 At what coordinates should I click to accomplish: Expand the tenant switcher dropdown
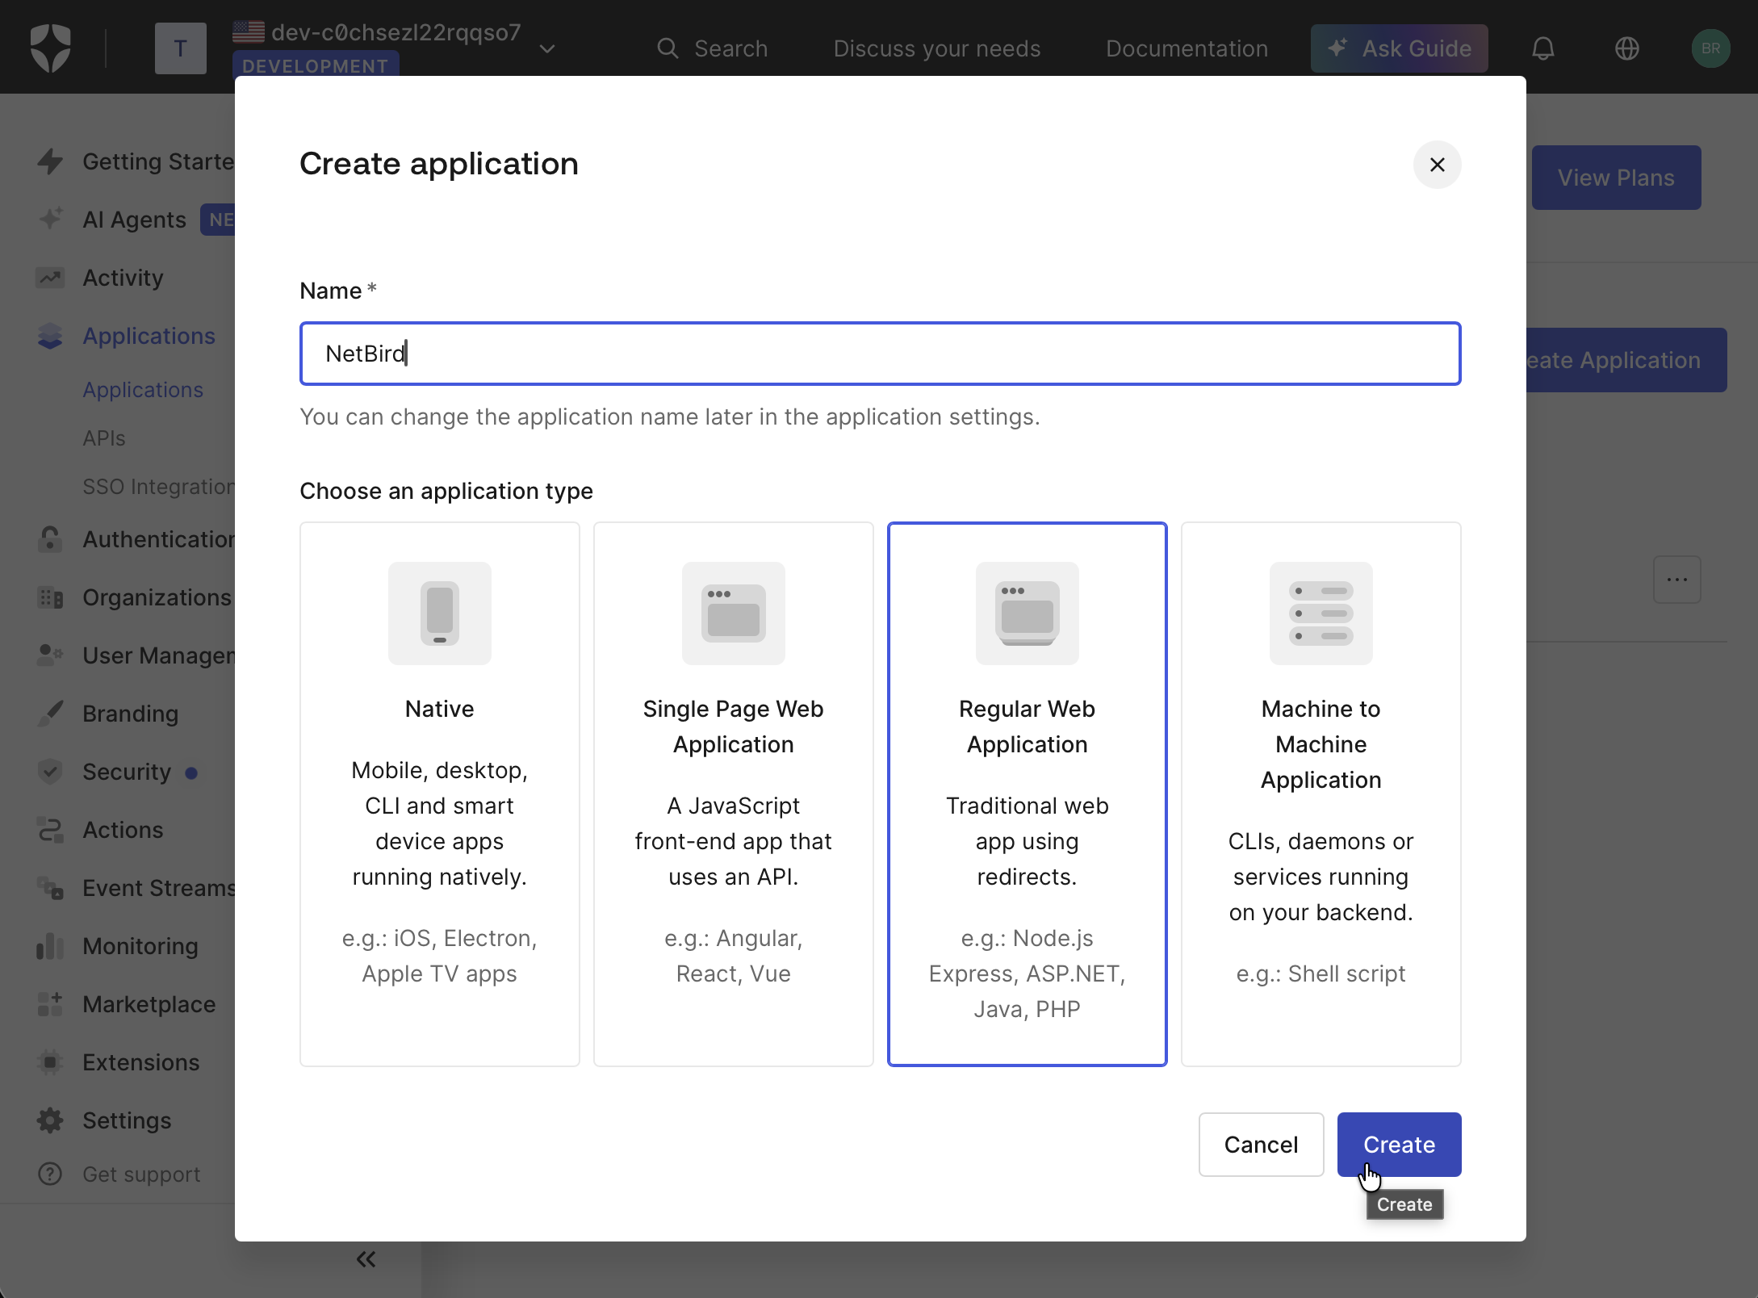(x=546, y=48)
